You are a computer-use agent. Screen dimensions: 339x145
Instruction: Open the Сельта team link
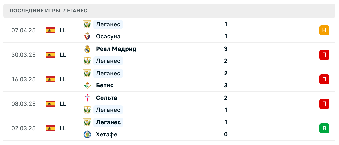(x=106, y=98)
